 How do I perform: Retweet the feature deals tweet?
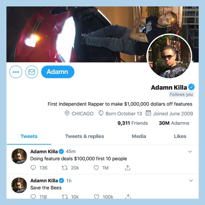[65, 168]
